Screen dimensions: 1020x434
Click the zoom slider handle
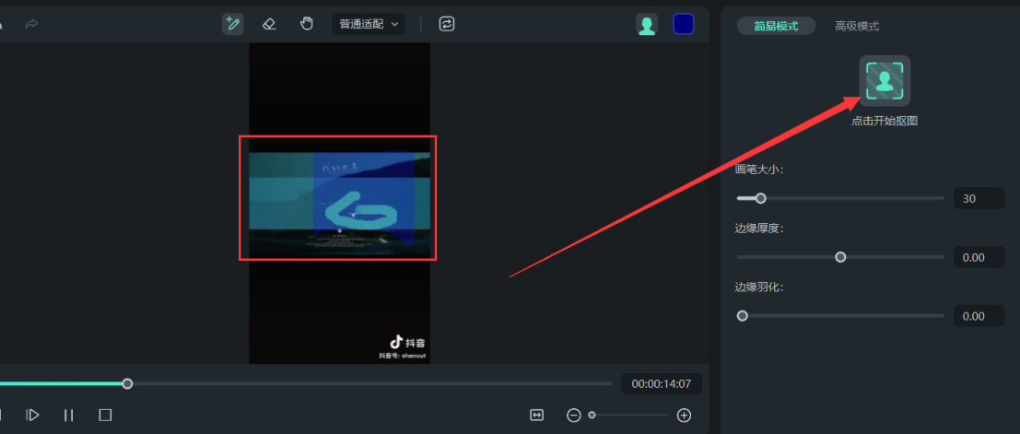pyautogui.click(x=592, y=416)
